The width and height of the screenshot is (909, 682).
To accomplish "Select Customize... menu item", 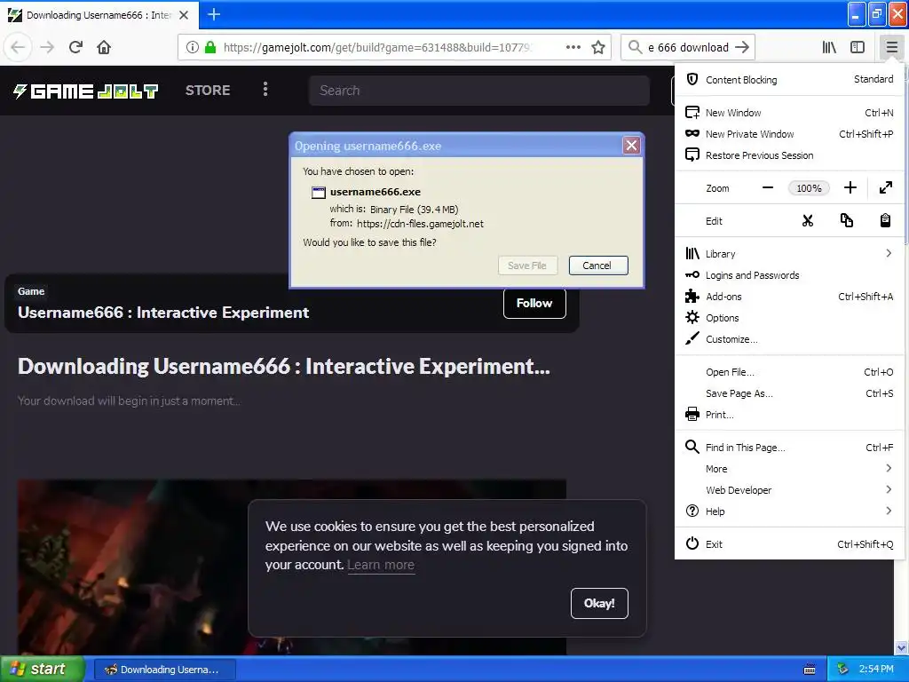I will pyautogui.click(x=789, y=339).
